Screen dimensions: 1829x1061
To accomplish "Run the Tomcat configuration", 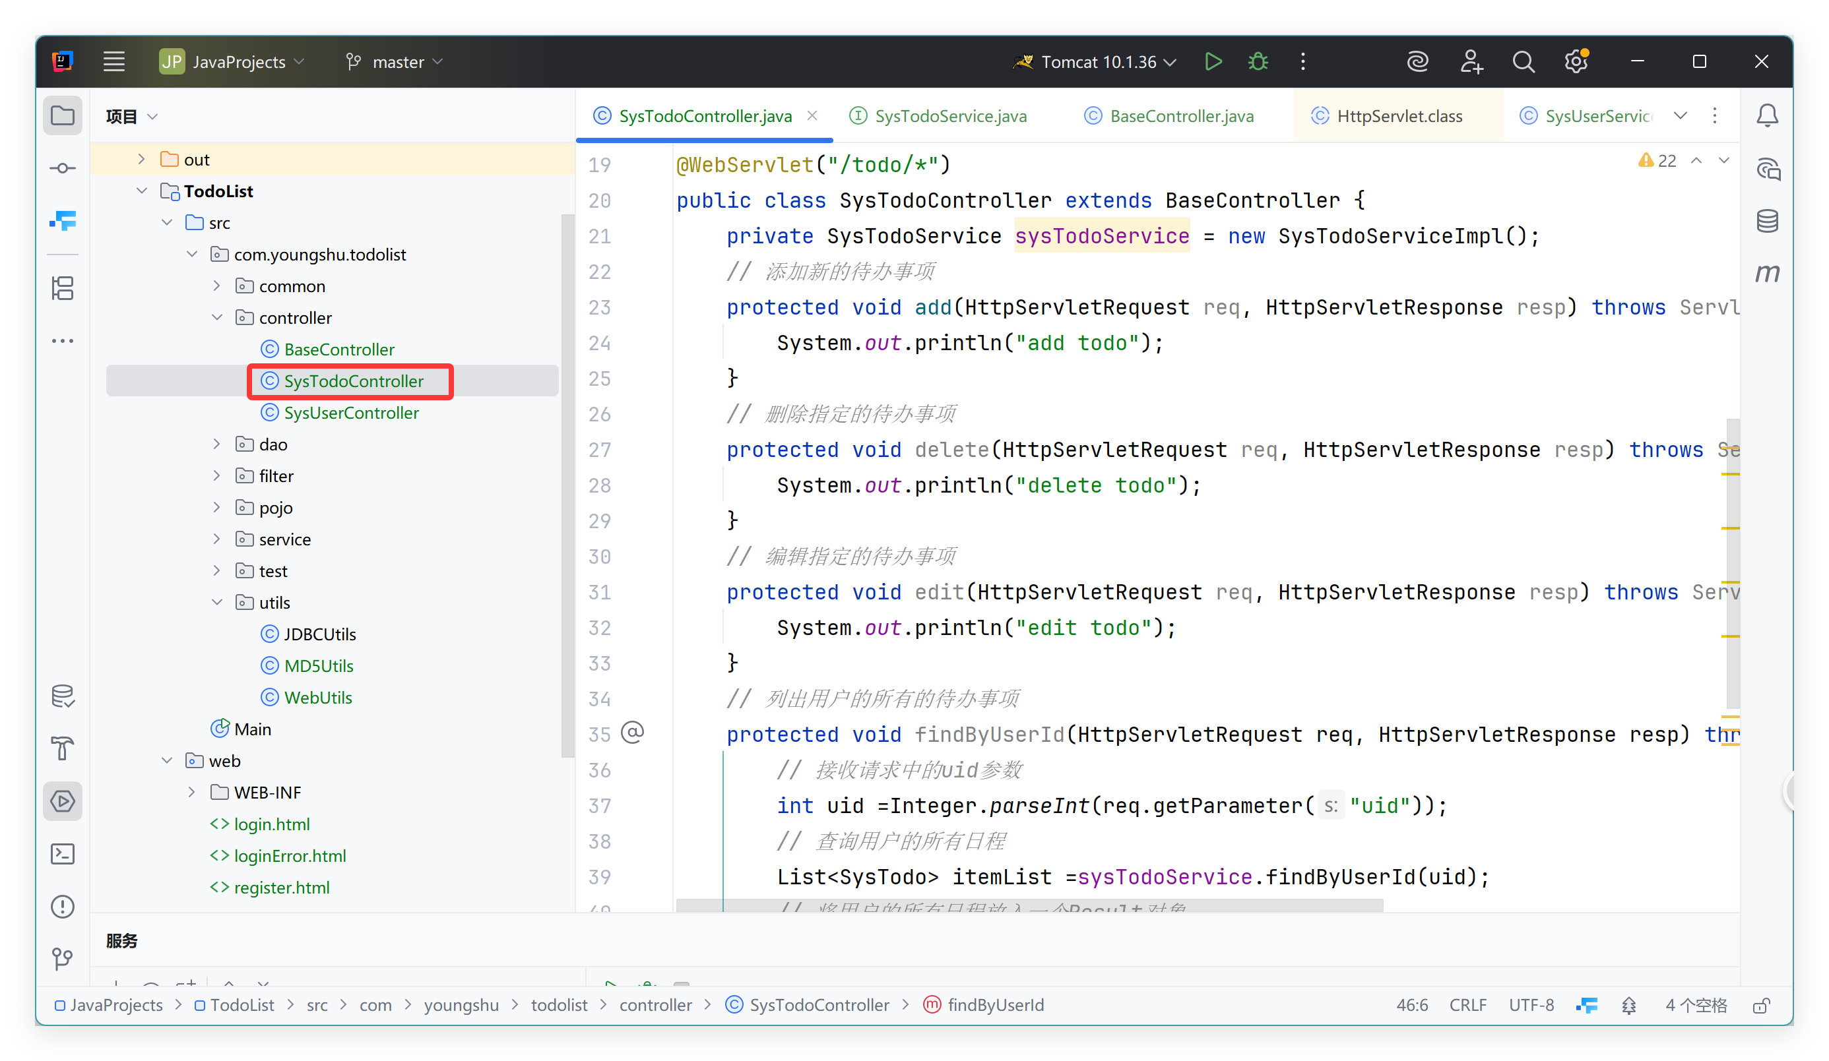I will point(1213,61).
